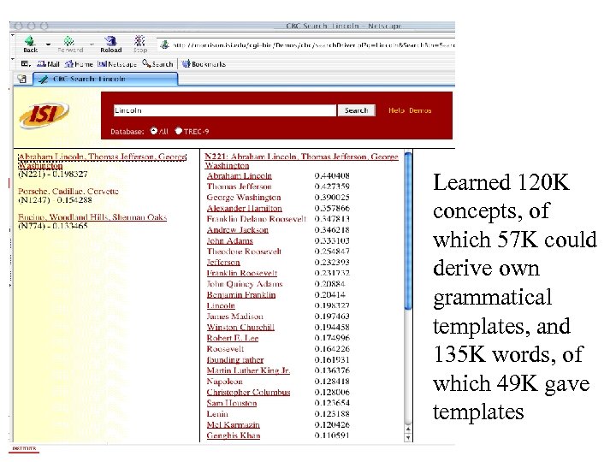Click the new tab icon beside the tab
The height and width of the screenshot is (462, 616).
[22, 79]
